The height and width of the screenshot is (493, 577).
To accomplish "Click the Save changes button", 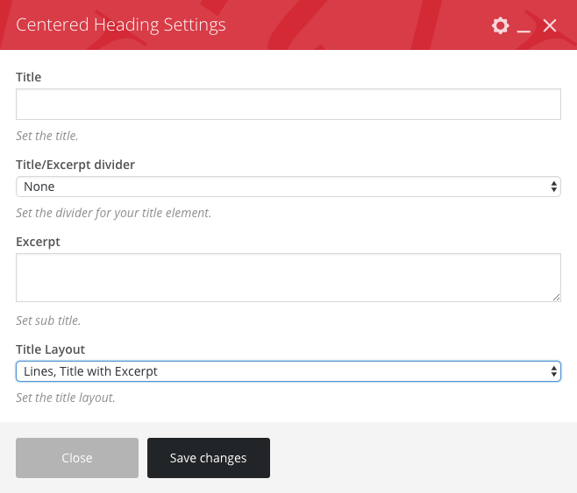I will [x=208, y=458].
